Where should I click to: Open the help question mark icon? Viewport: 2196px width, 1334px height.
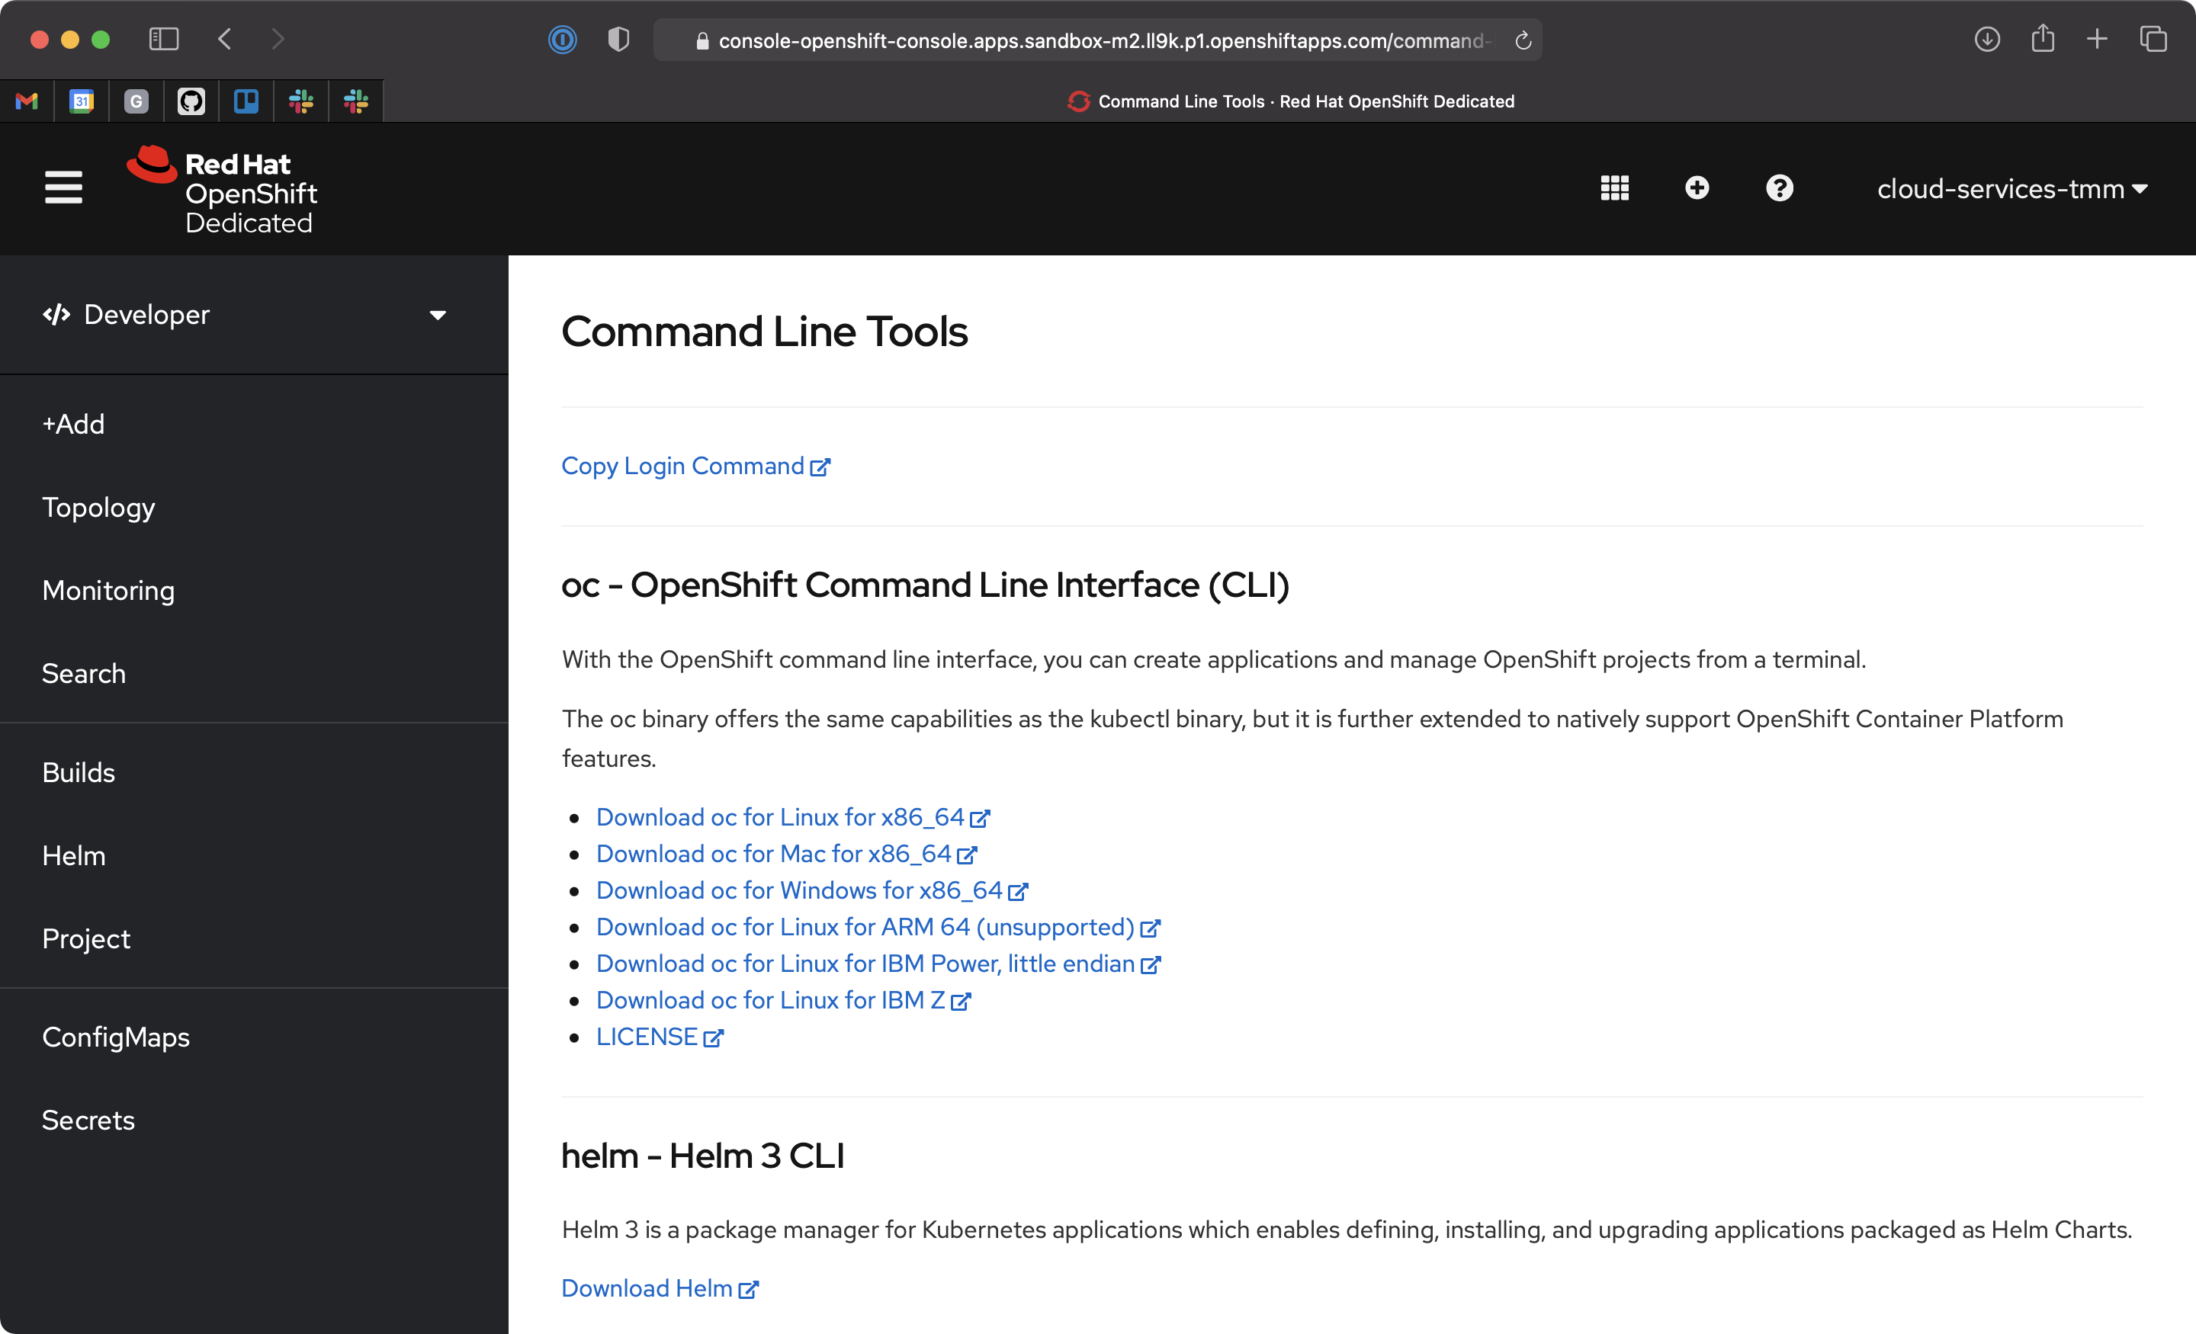point(1779,188)
